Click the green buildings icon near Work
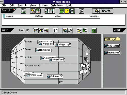Screen dimensions: 127x95 94,31
